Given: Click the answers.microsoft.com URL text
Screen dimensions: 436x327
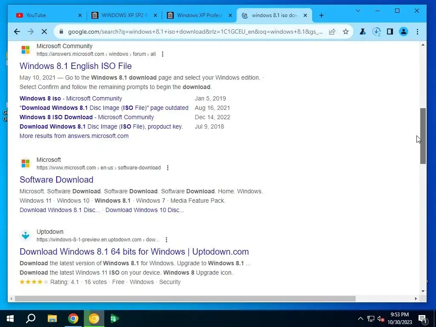Looking at the screenshot, I should point(96,54).
